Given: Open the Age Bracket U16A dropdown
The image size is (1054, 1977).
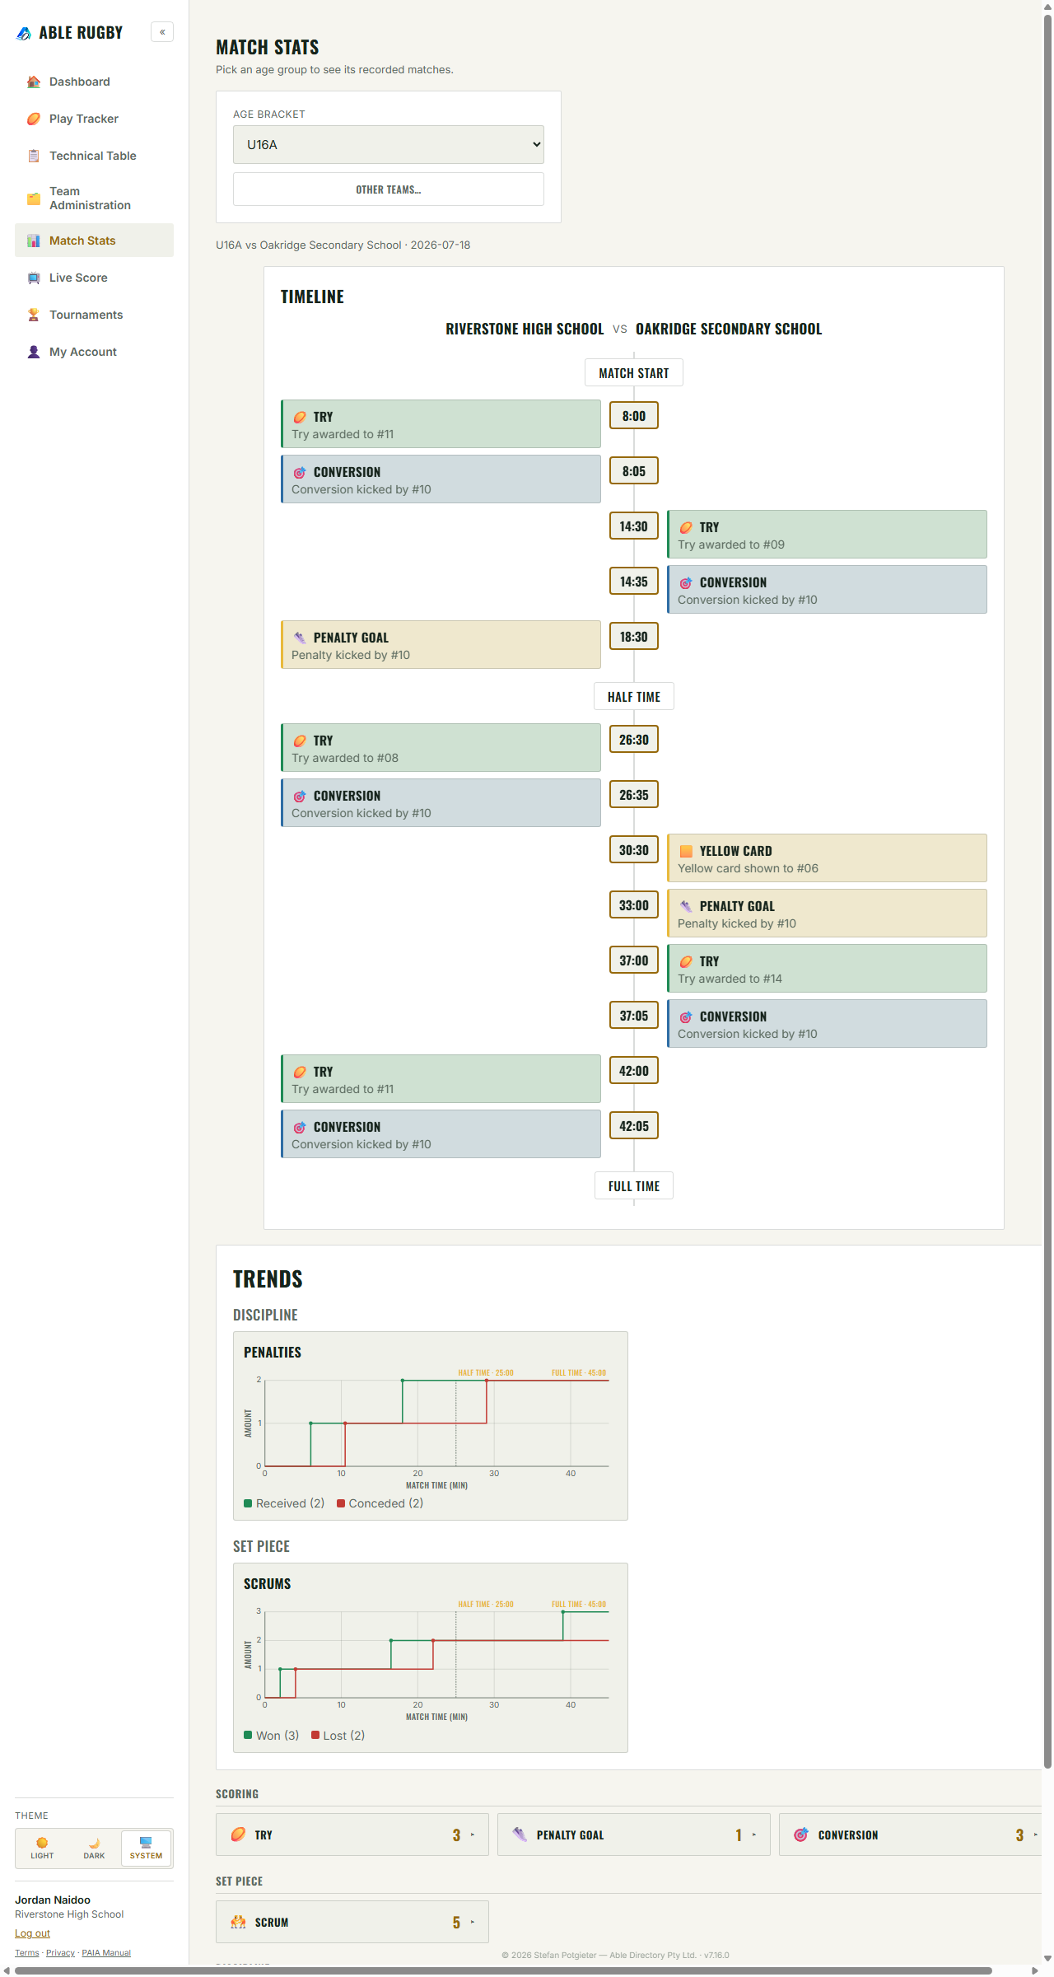Looking at the screenshot, I should click(x=389, y=144).
